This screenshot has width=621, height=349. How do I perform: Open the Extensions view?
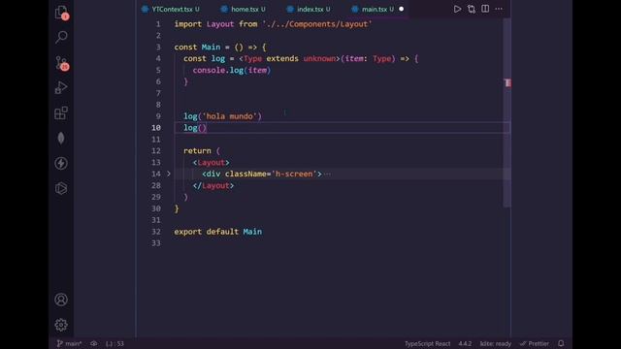point(61,113)
